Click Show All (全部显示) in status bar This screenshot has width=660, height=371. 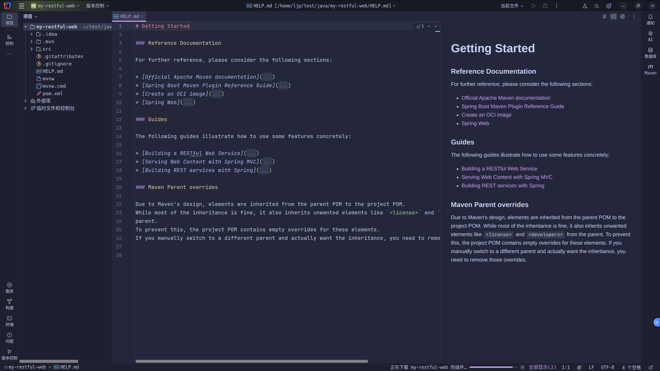pos(542,367)
